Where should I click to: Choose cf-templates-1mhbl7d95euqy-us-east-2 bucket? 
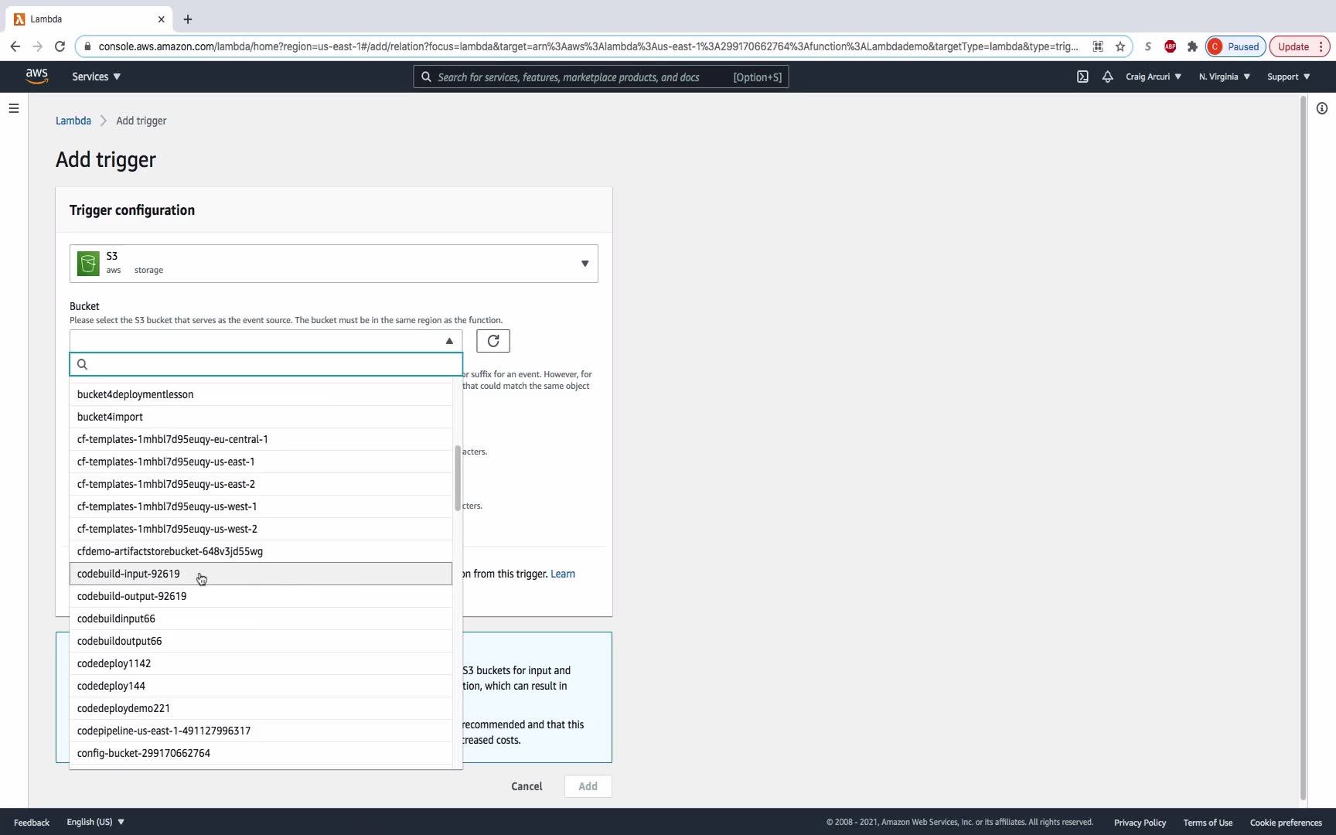click(261, 484)
